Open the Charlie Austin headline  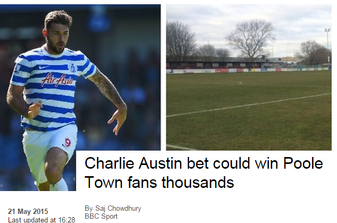(x=204, y=172)
